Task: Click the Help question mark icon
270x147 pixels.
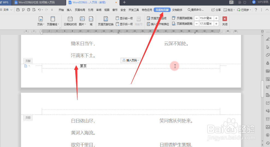Action: [x=256, y=10]
